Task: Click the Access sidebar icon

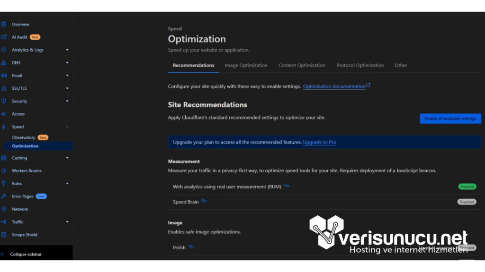Action: [x=4, y=114]
